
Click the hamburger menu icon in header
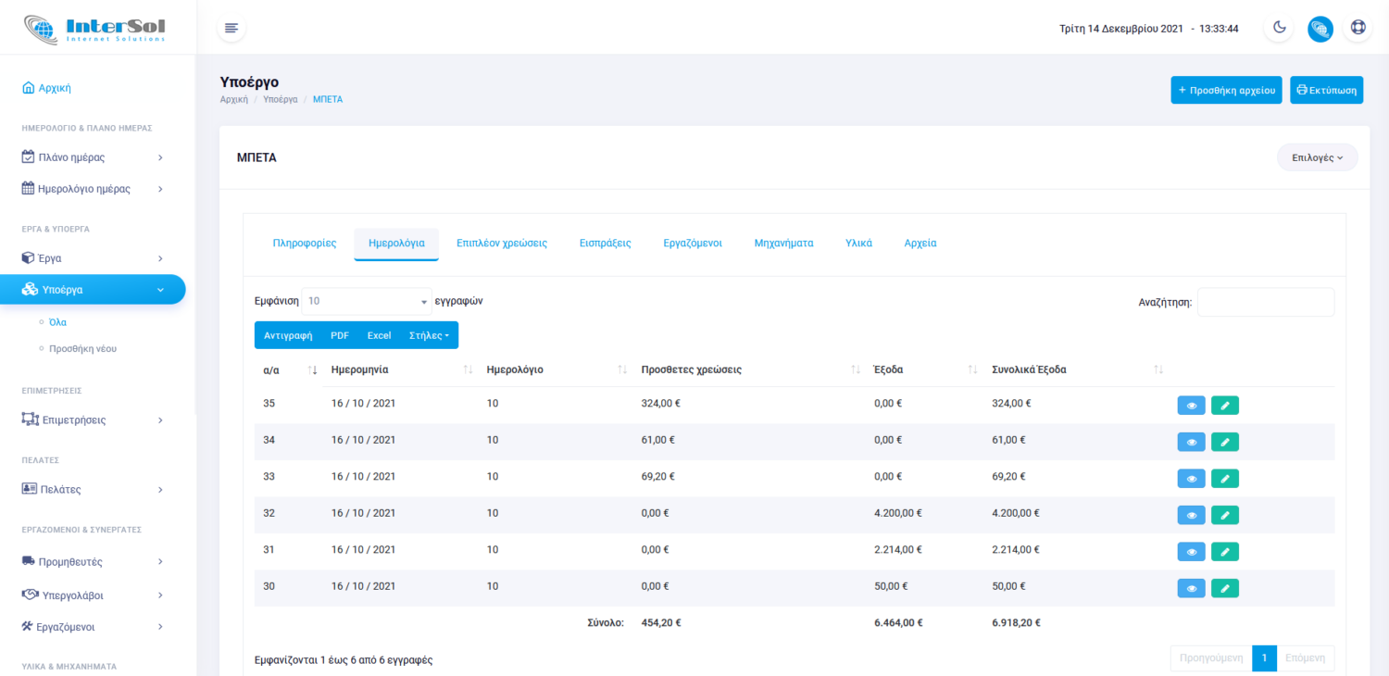click(x=231, y=28)
